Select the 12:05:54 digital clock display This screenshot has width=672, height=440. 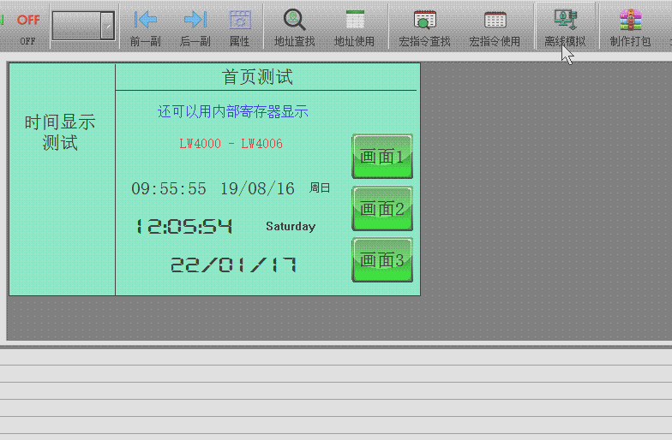[184, 227]
